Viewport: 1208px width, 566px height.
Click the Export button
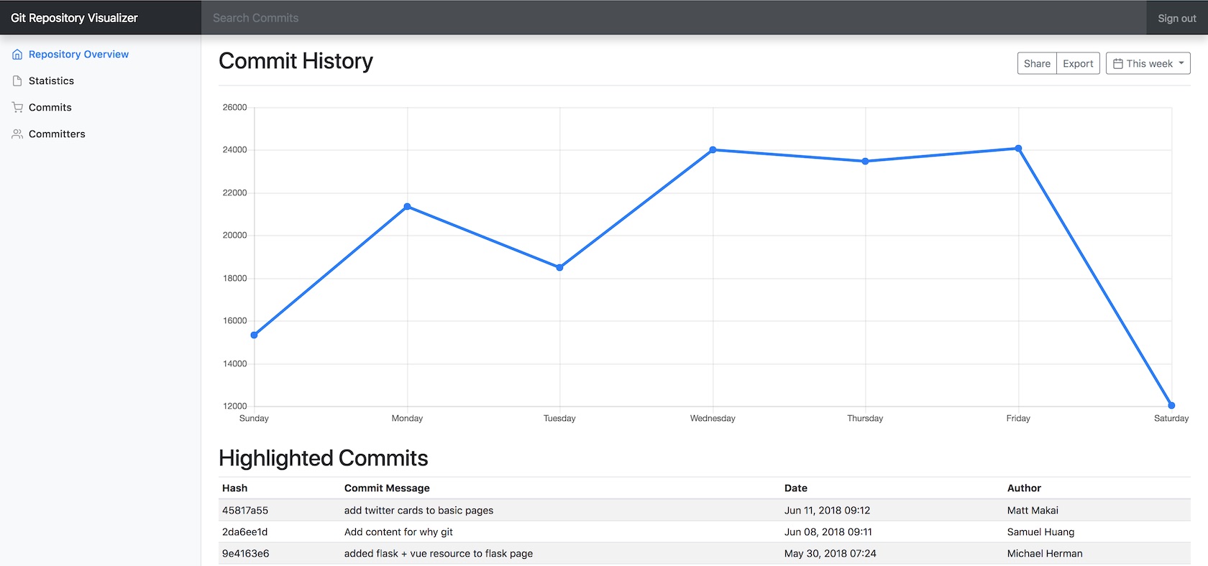click(1078, 63)
